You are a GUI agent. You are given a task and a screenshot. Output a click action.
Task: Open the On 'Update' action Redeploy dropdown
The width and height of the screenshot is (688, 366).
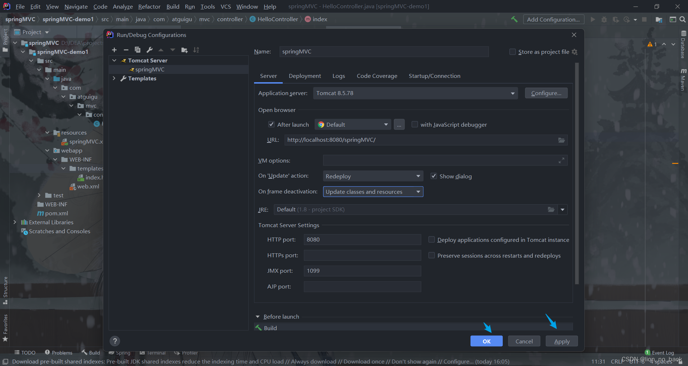(373, 176)
